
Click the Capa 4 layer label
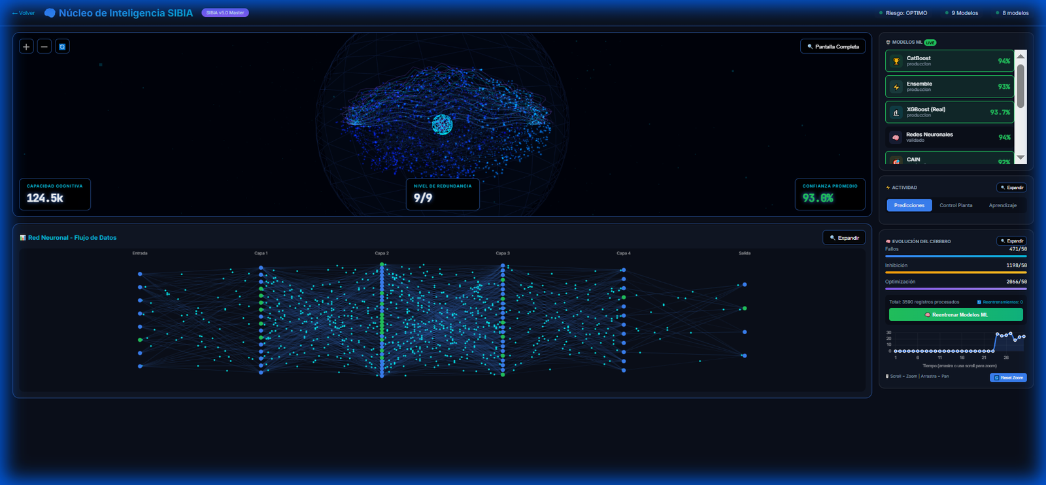pos(624,253)
